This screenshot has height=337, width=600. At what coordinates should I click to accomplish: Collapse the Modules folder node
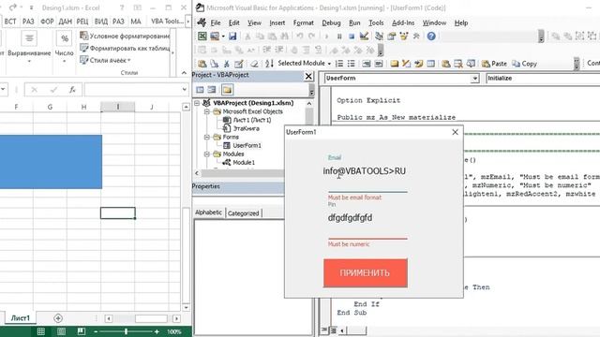click(x=206, y=154)
